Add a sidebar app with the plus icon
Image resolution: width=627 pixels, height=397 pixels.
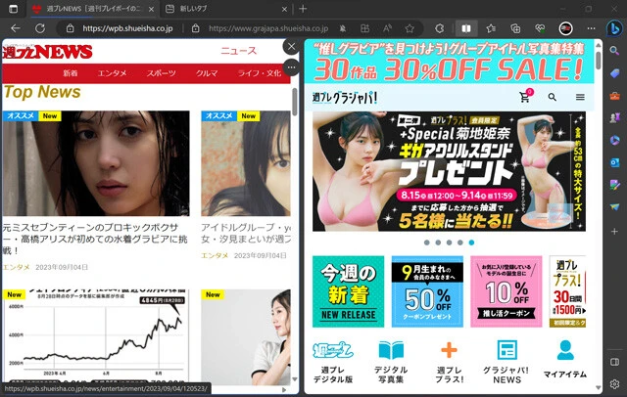point(614,231)
